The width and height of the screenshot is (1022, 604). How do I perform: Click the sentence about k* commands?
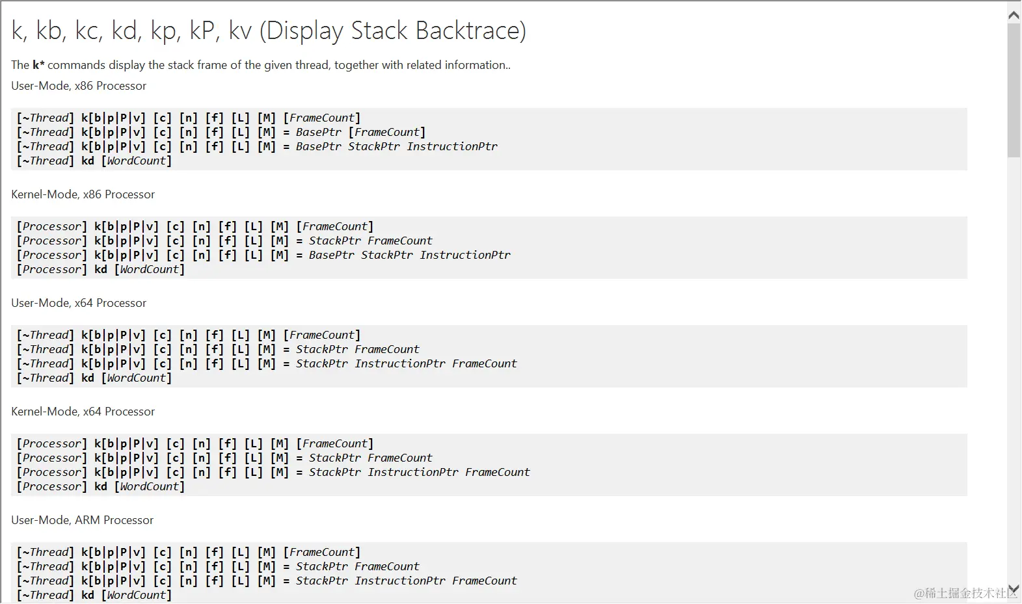(261, 65)
